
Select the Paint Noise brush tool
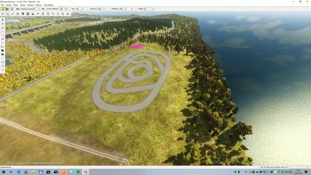pos(2,39)
